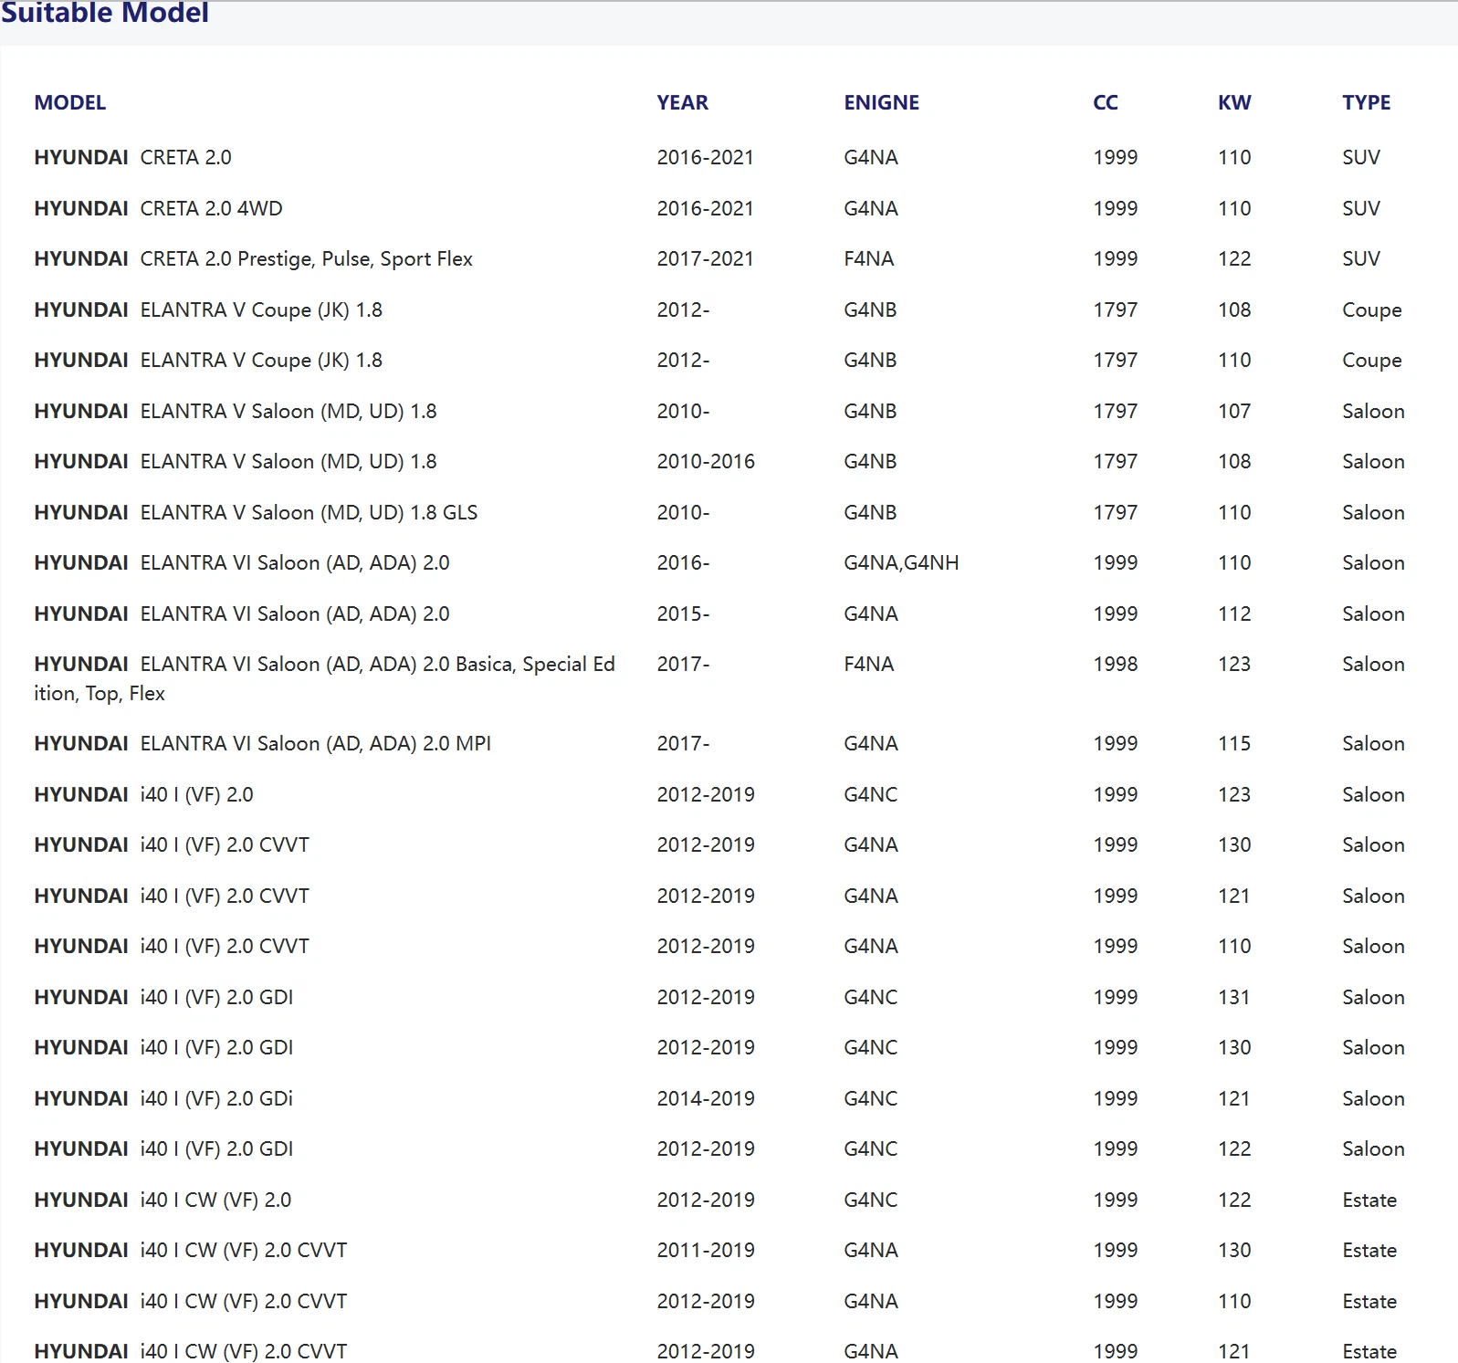This screenshot has height=1363, width=1458.
Task: Click 'SUV' type in CRETA 2.0 4WD row
Action: 1361,209
